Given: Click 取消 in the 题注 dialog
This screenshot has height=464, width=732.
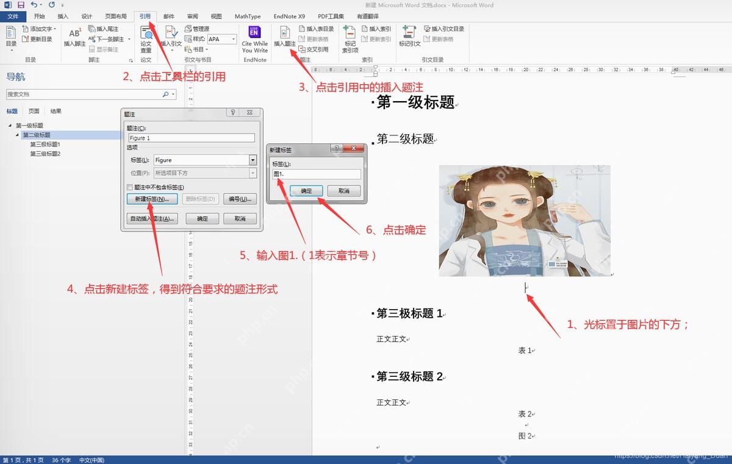Looking at the screenshot, I should [240, 219].
